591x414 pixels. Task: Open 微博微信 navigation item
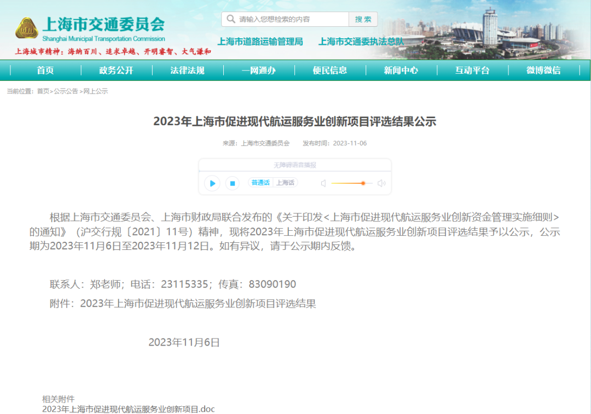point(543,70)
